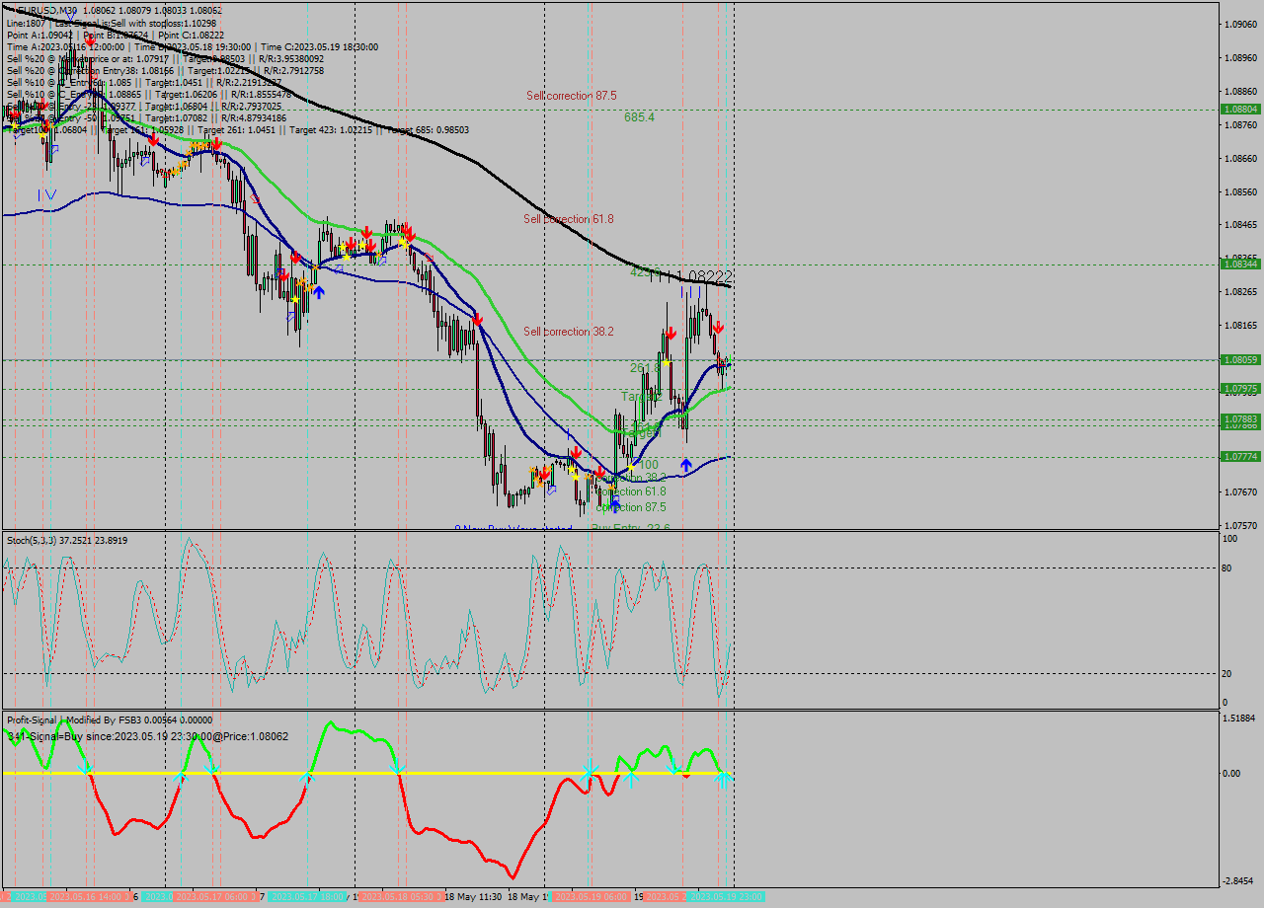Image resolution: width=1264 pixels, height=908 pixels.
Task: Click the Sell correction 61.8 text label
Action: pyautogui.click(x=568, y=219)
